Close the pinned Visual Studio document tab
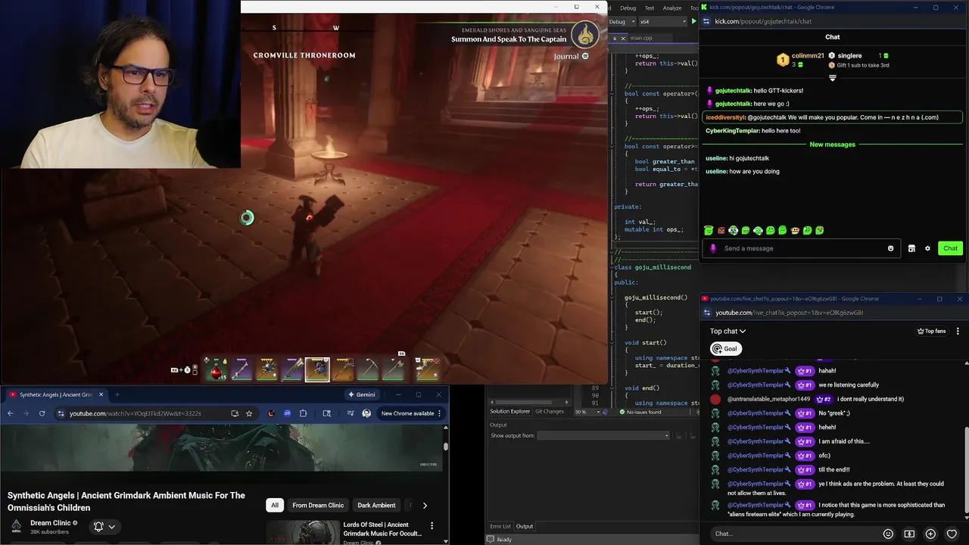Image resolution: width=969 pixels, height=545 pixels. click(x=623, y=38)
